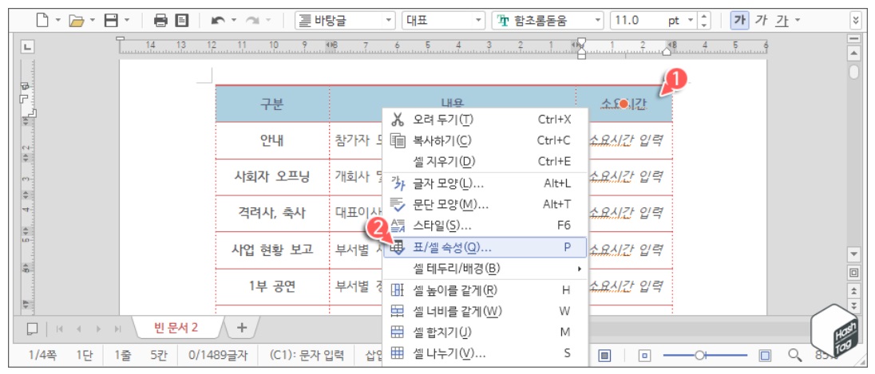Screen dimensions: 875x374
Task: Click the equal-height icon beside 셀 높이를 같게
Action: [398, 289]
